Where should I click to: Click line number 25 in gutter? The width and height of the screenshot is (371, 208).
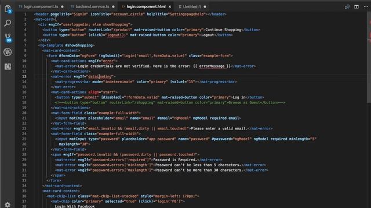point(24,139)
